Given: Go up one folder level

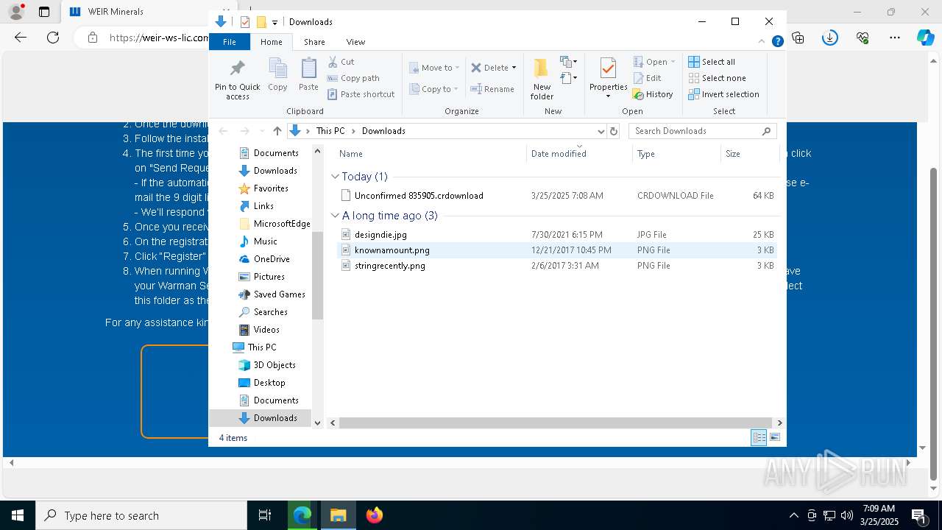Looking at the screenshot, I should click(277, 131).
